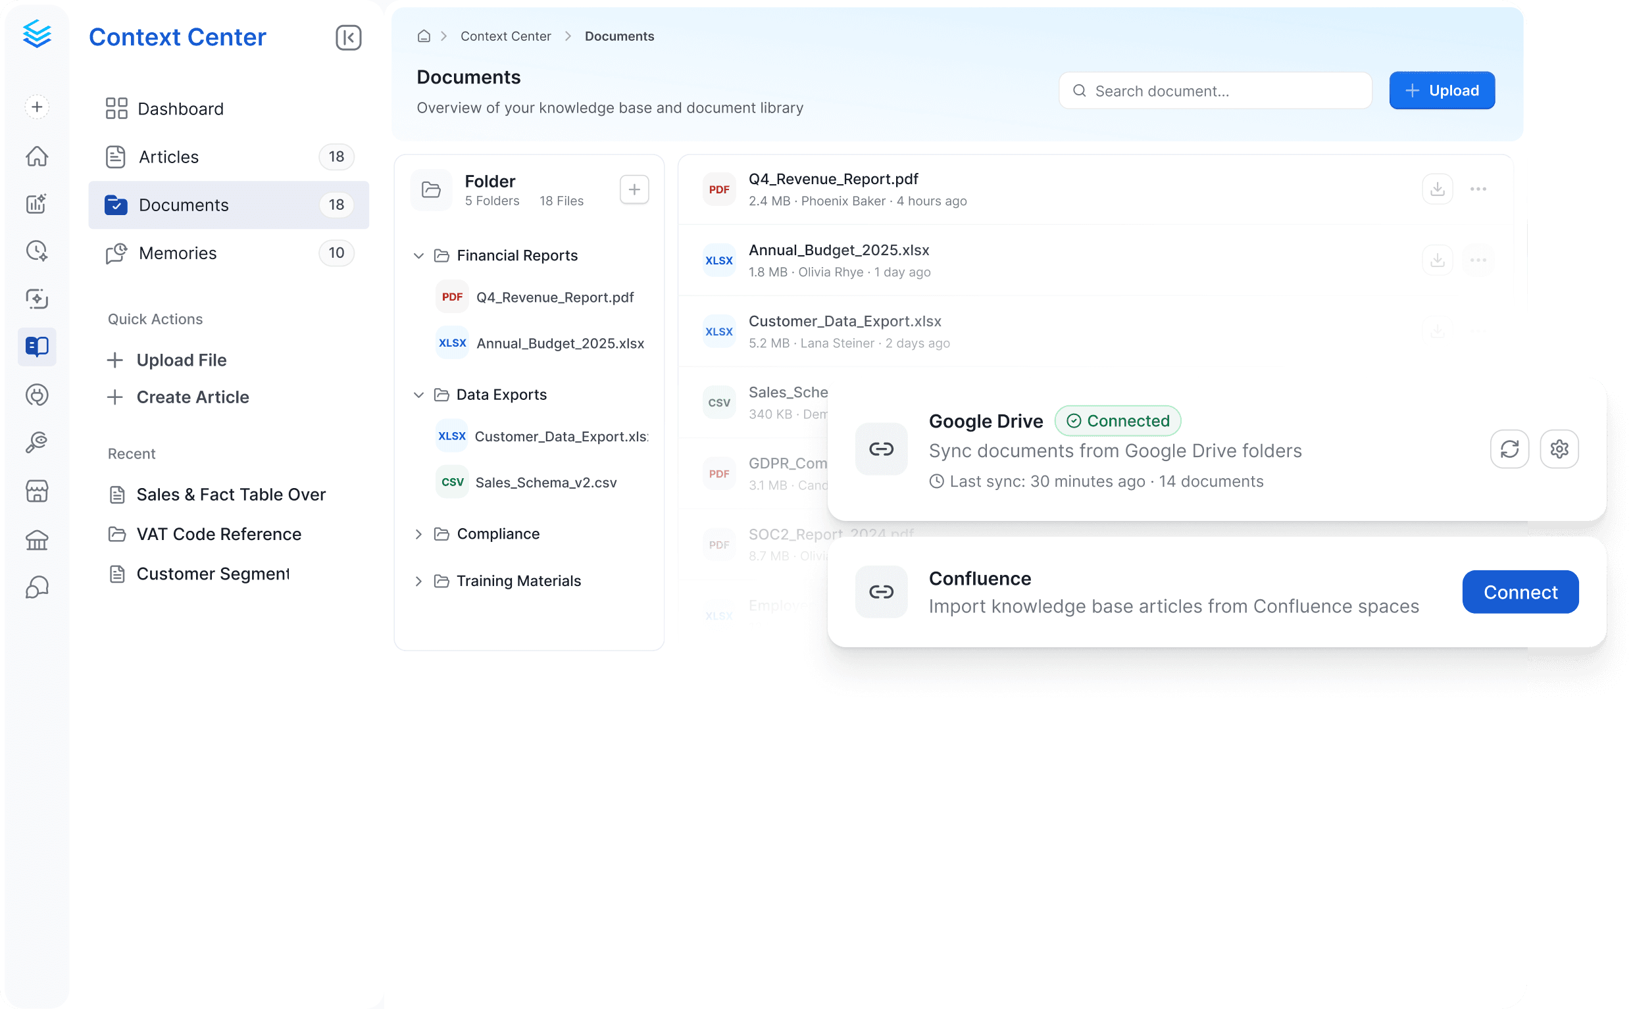Focus the Search document field
This screenshot has width=1633, height=1009.
(1215, 91)
